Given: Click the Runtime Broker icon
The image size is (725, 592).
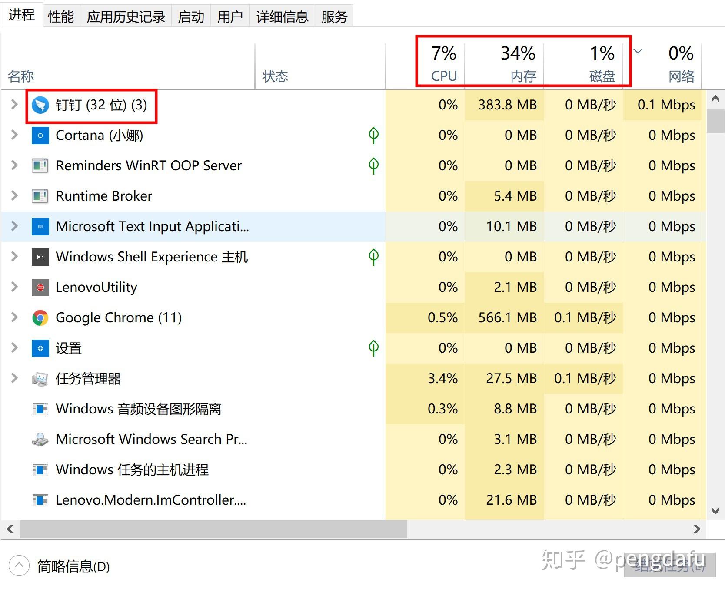Looking at the screenshot, I should (x=40, y=196).
